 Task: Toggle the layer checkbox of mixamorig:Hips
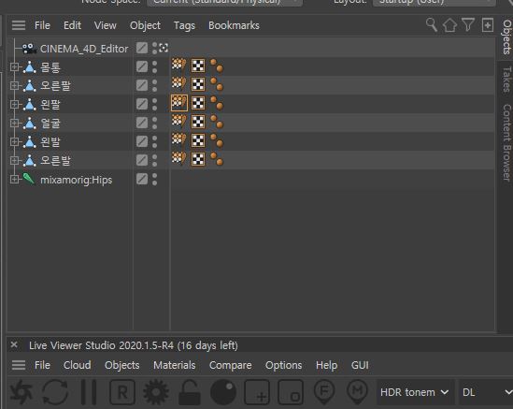pyautogui.click(x=142, y=179)
